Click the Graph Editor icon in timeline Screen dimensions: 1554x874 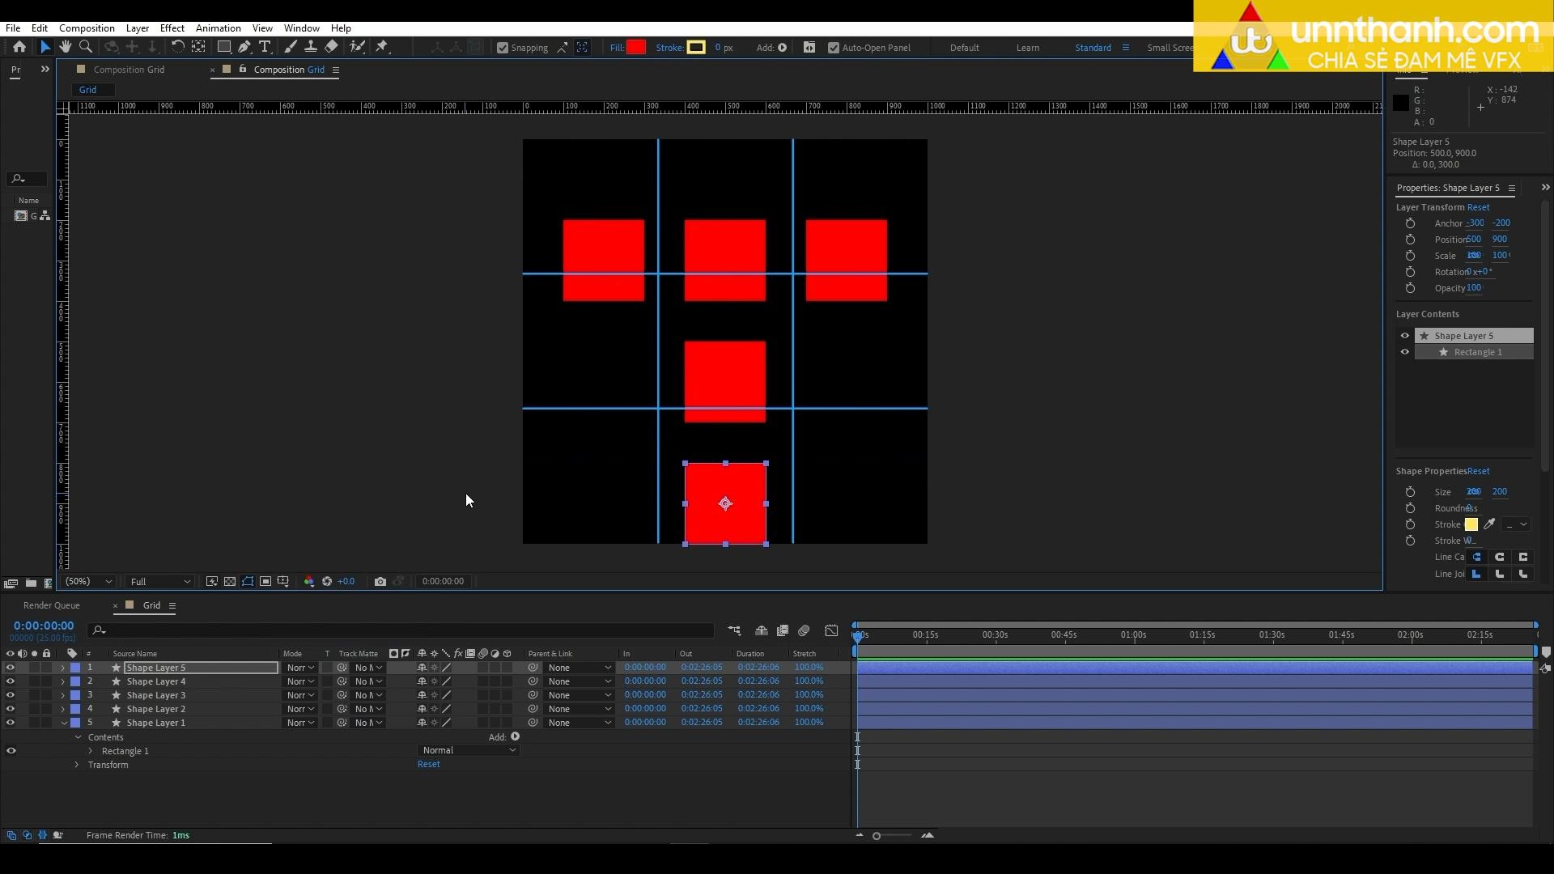tap(831, 630)
